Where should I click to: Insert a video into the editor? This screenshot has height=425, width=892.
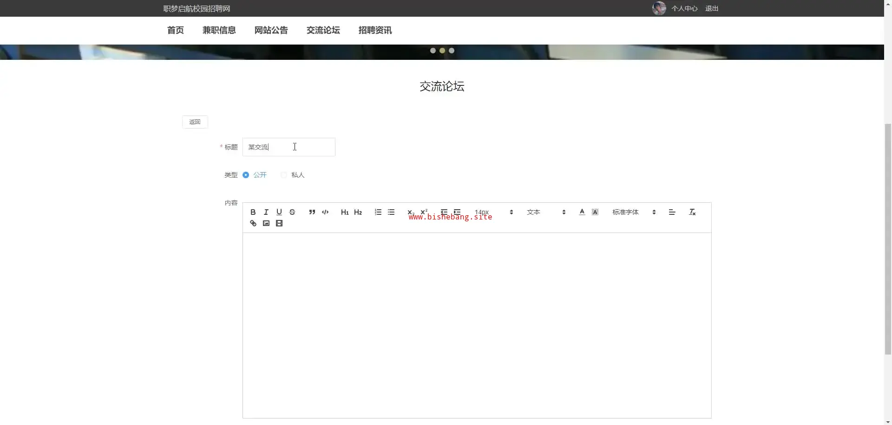pyautogui.click(x=279, y=223)
